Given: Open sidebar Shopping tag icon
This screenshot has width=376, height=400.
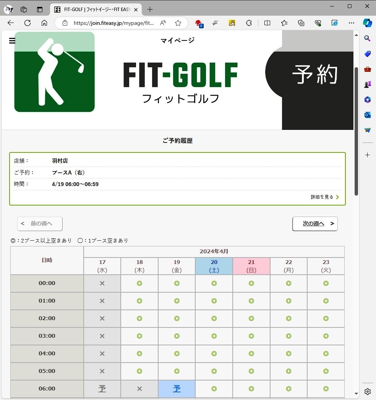Looking at the screenshot, I should pos(367,53).
